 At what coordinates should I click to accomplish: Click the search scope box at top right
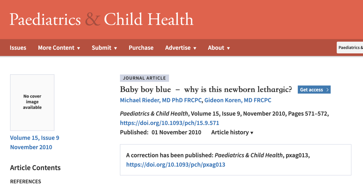tap(350, 48)
